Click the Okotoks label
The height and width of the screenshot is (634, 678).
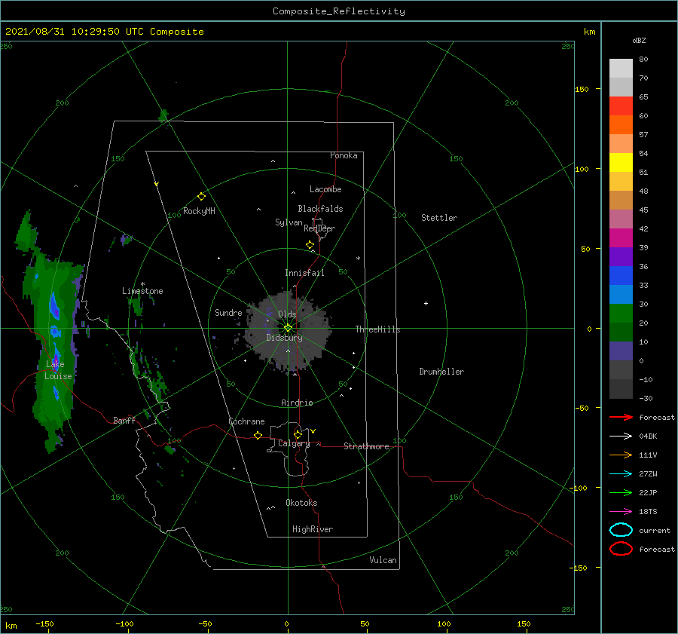[x=301, y=503]
